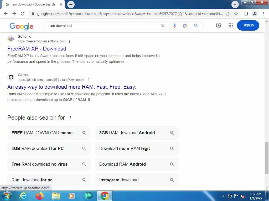Click the Softonic site favicon
269x201 pixels.
point(11,39)
